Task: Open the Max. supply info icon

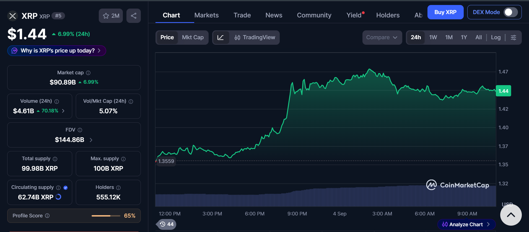Action: [123, 159]
